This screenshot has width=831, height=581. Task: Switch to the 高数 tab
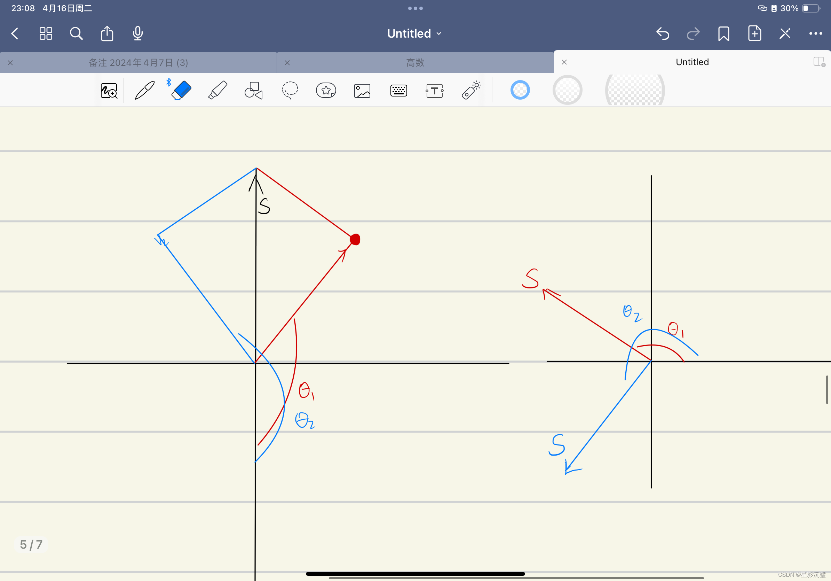tap(415, 63)
